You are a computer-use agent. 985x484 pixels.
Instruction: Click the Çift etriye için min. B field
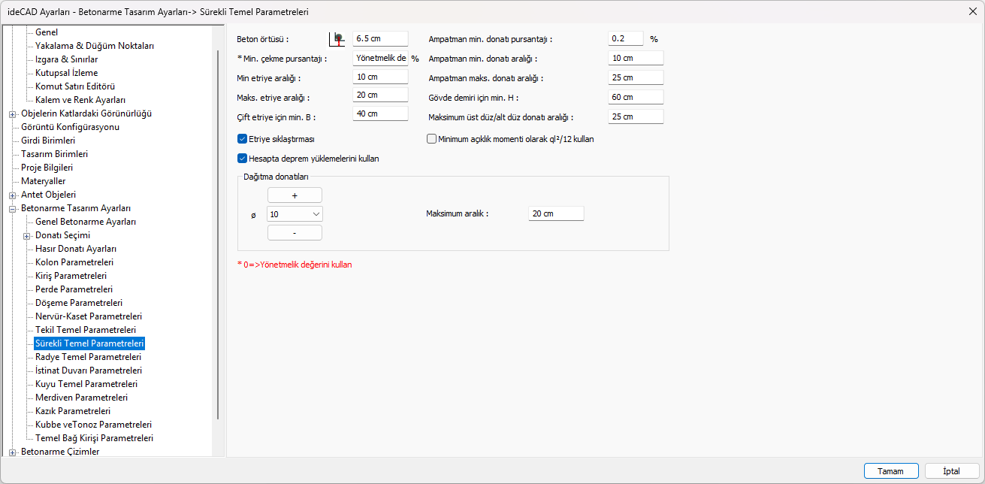(x=380, y=114)
